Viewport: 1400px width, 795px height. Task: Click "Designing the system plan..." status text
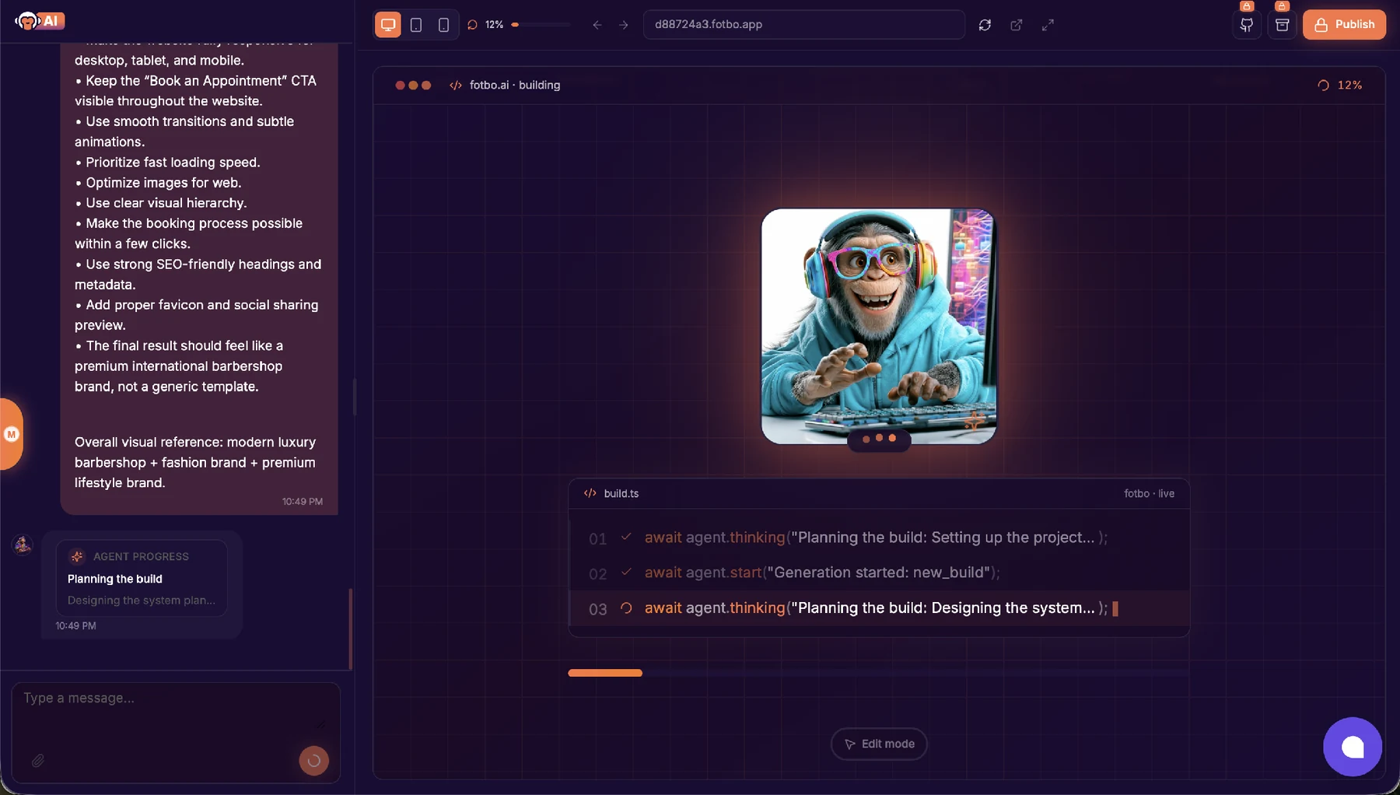142,601
